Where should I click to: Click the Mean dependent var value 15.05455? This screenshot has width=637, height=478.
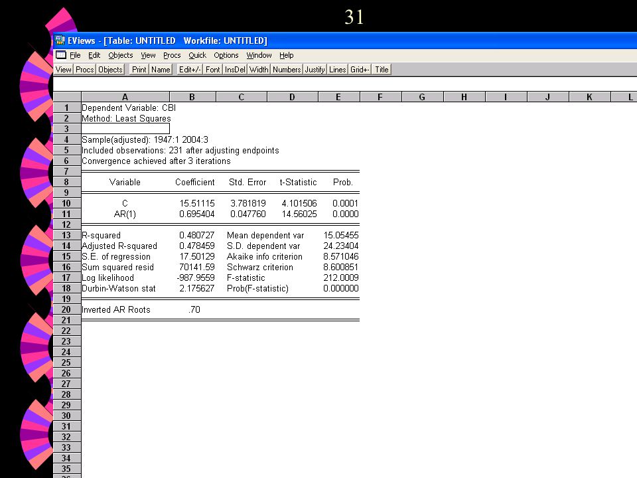coord(341,235)
